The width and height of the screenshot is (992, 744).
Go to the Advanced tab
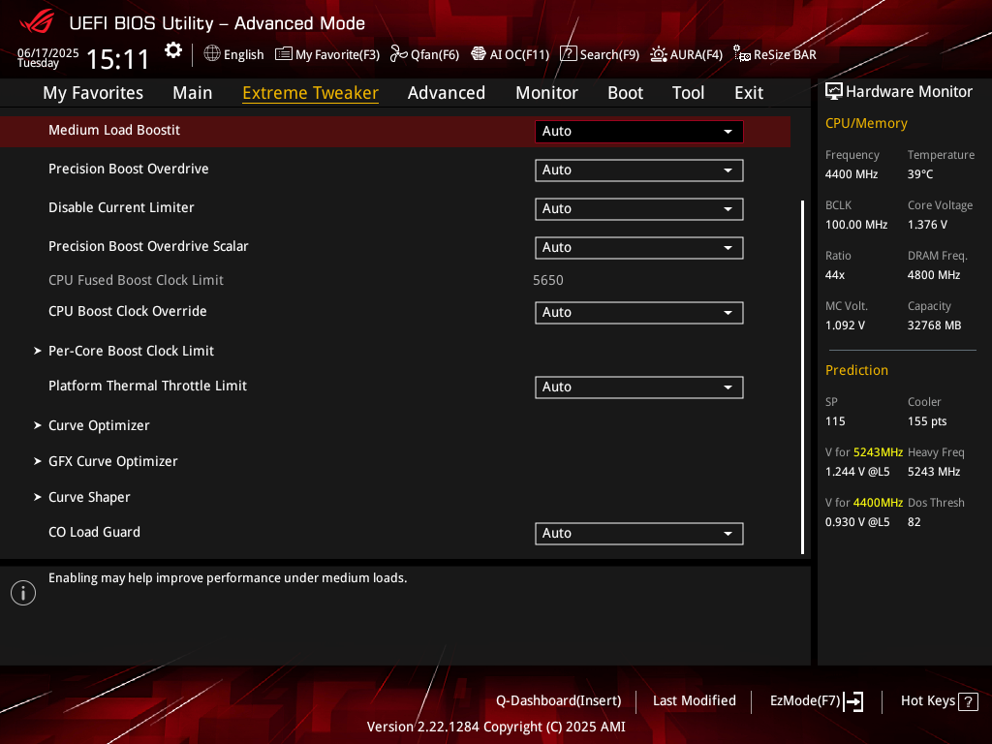tap(447, 93)
